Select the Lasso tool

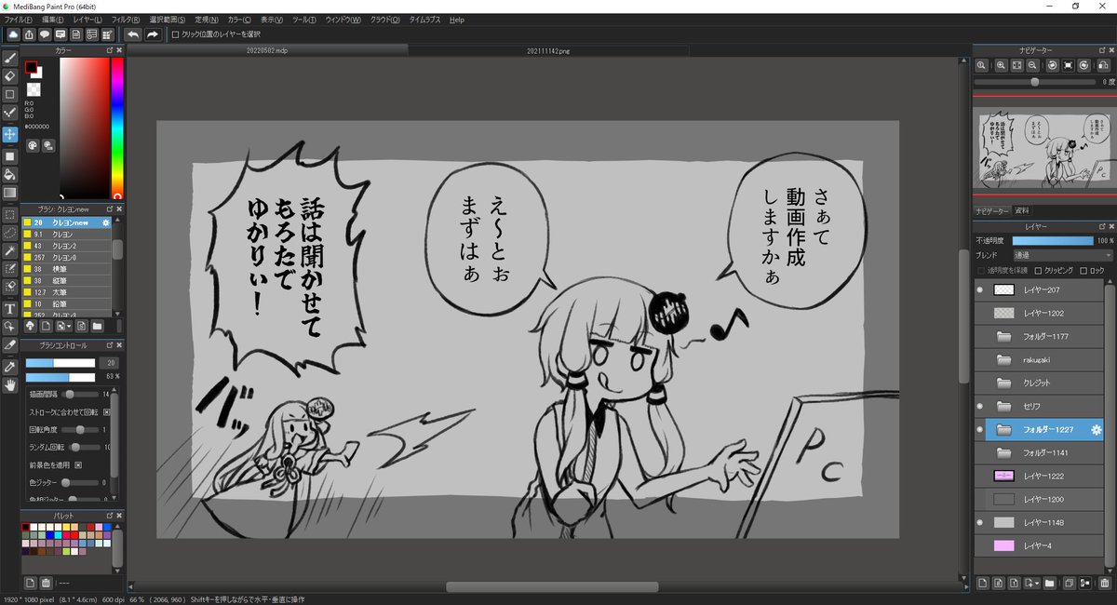pos(9,232)
